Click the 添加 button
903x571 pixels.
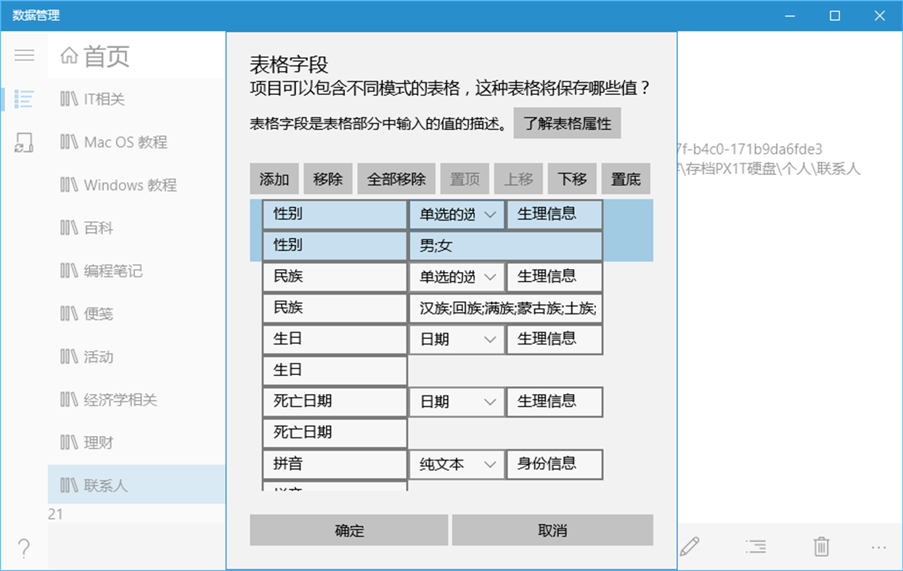[274, 178]
